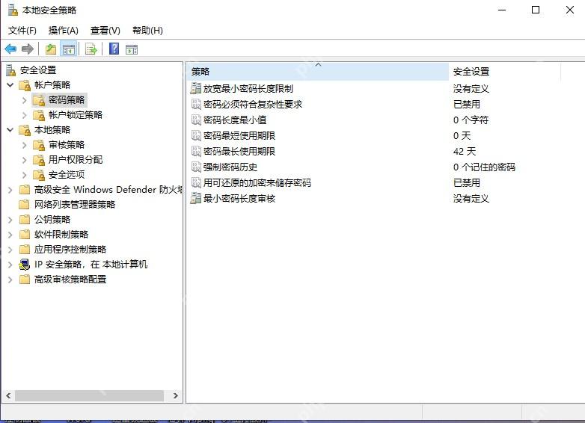The height and width of the screenshot is (423, 585).
Task: Click the 用可还原的加密来储存密码 policy icon
Action: point(196,182)
